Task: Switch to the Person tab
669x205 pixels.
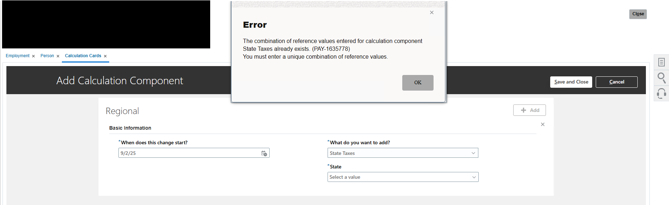Action: pos(47,56)
